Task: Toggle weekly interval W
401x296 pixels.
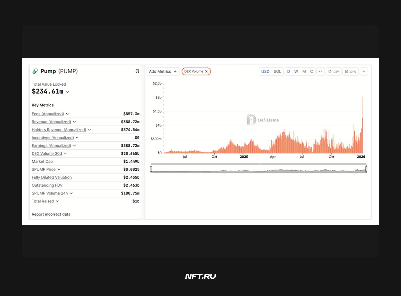Action: click(x=296, y=71)
